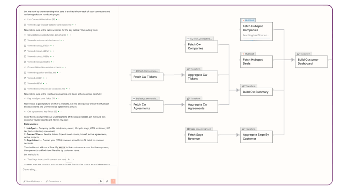Expand Key HubSpot deal fields chevron
Viewport: 349px width, 190px height.
59,99
